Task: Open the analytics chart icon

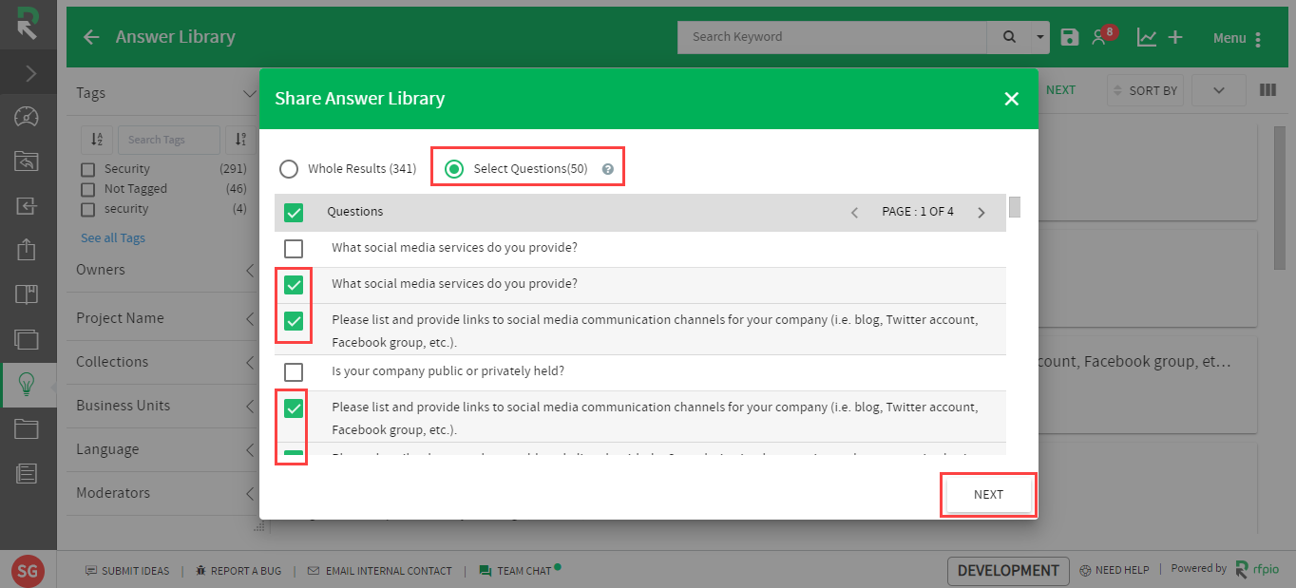Action: pyautogui.click(x=1147, y=37)
